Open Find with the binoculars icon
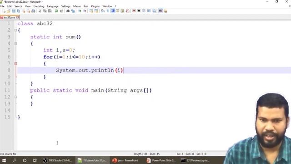Screen dimensions: 291x164 (68, 11)
